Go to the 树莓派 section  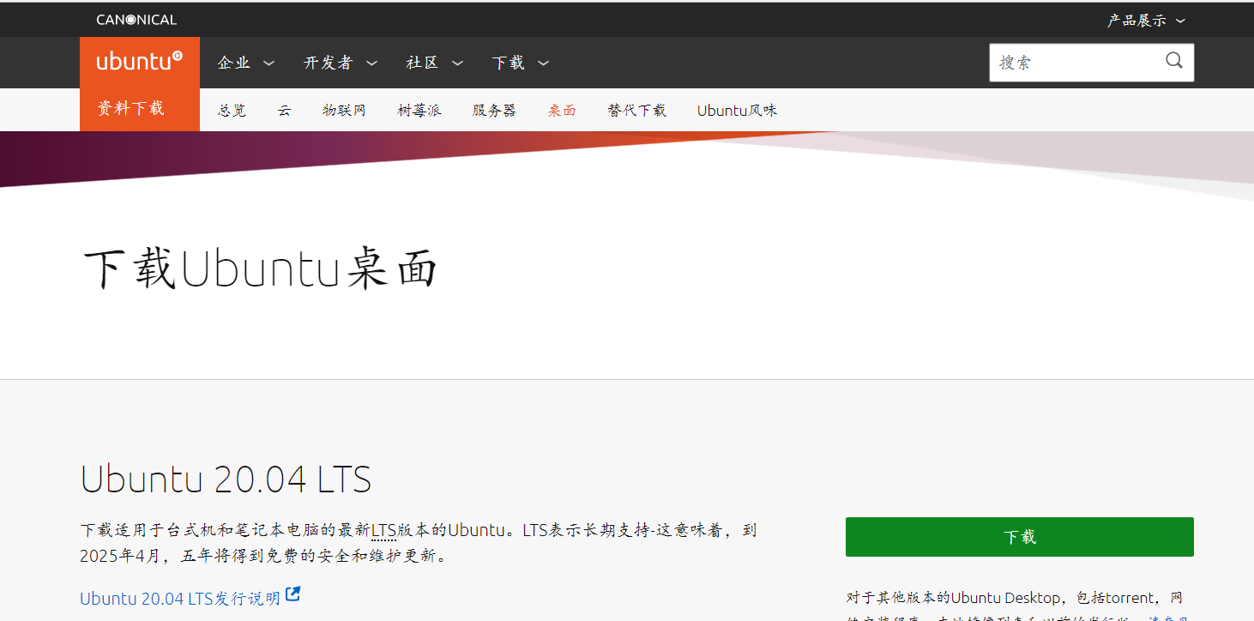click(x=419, y=110)
